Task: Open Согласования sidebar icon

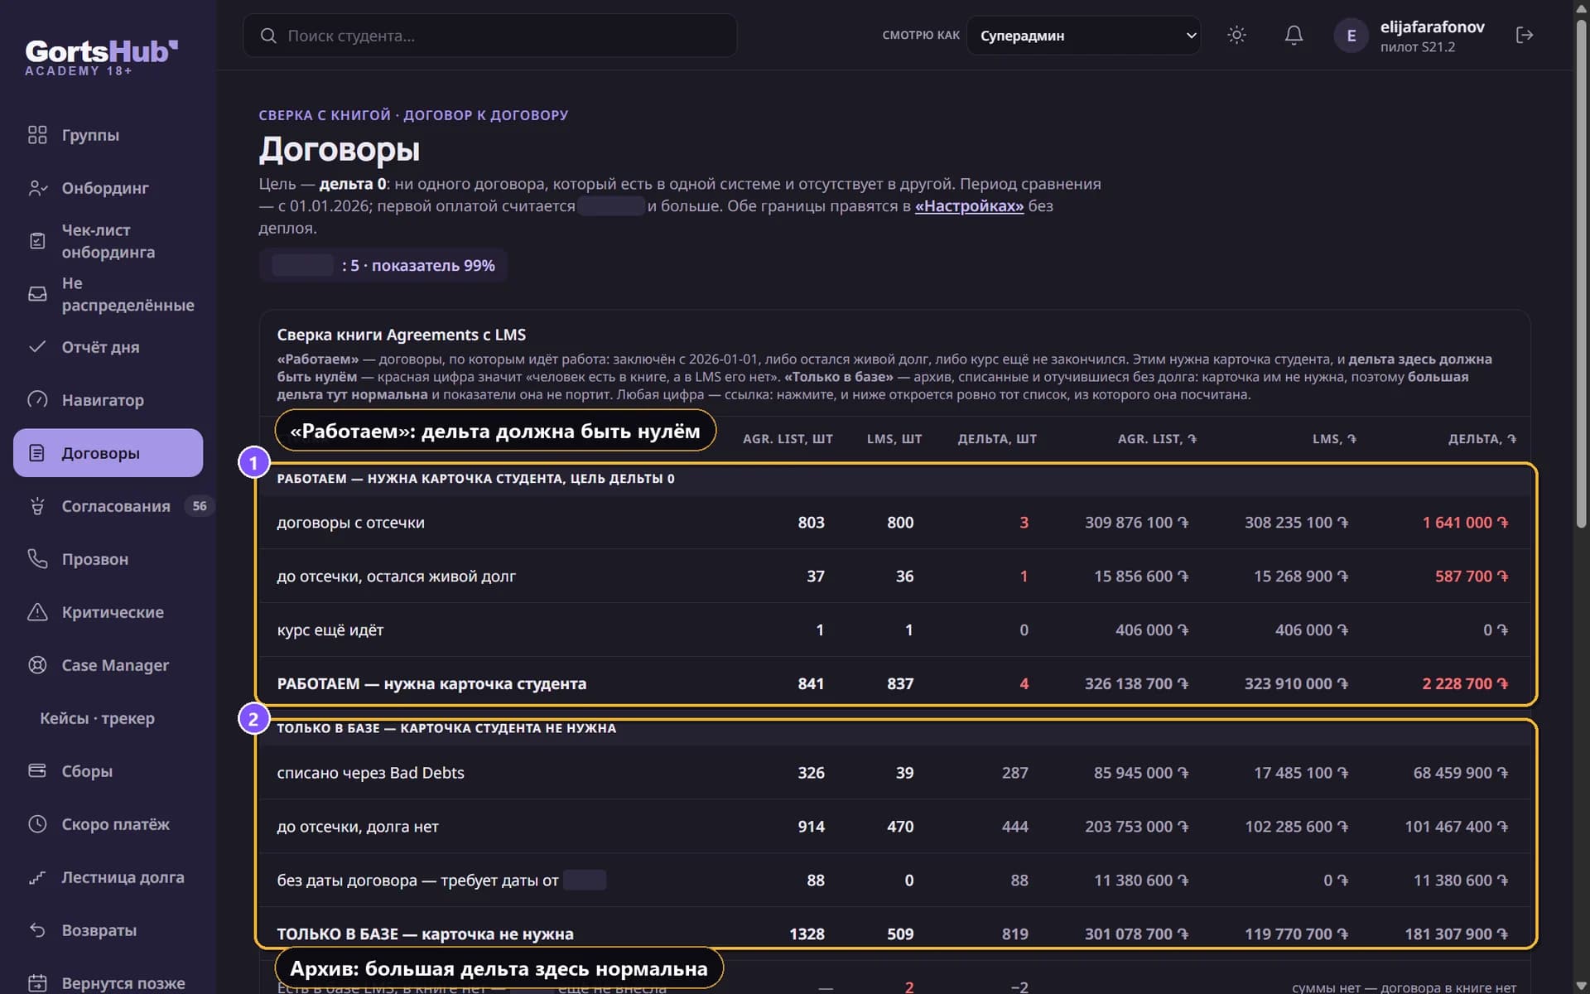Action: point(37,506)
